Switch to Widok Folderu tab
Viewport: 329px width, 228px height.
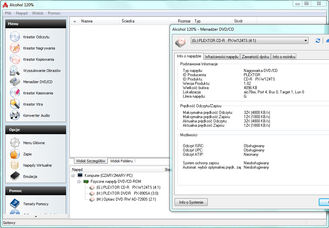pyautogui.click(x=121, y=161)
